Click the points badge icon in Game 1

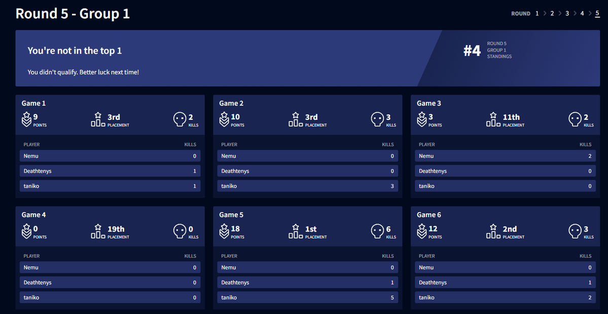pyautogui.click(x=26, y=119)
